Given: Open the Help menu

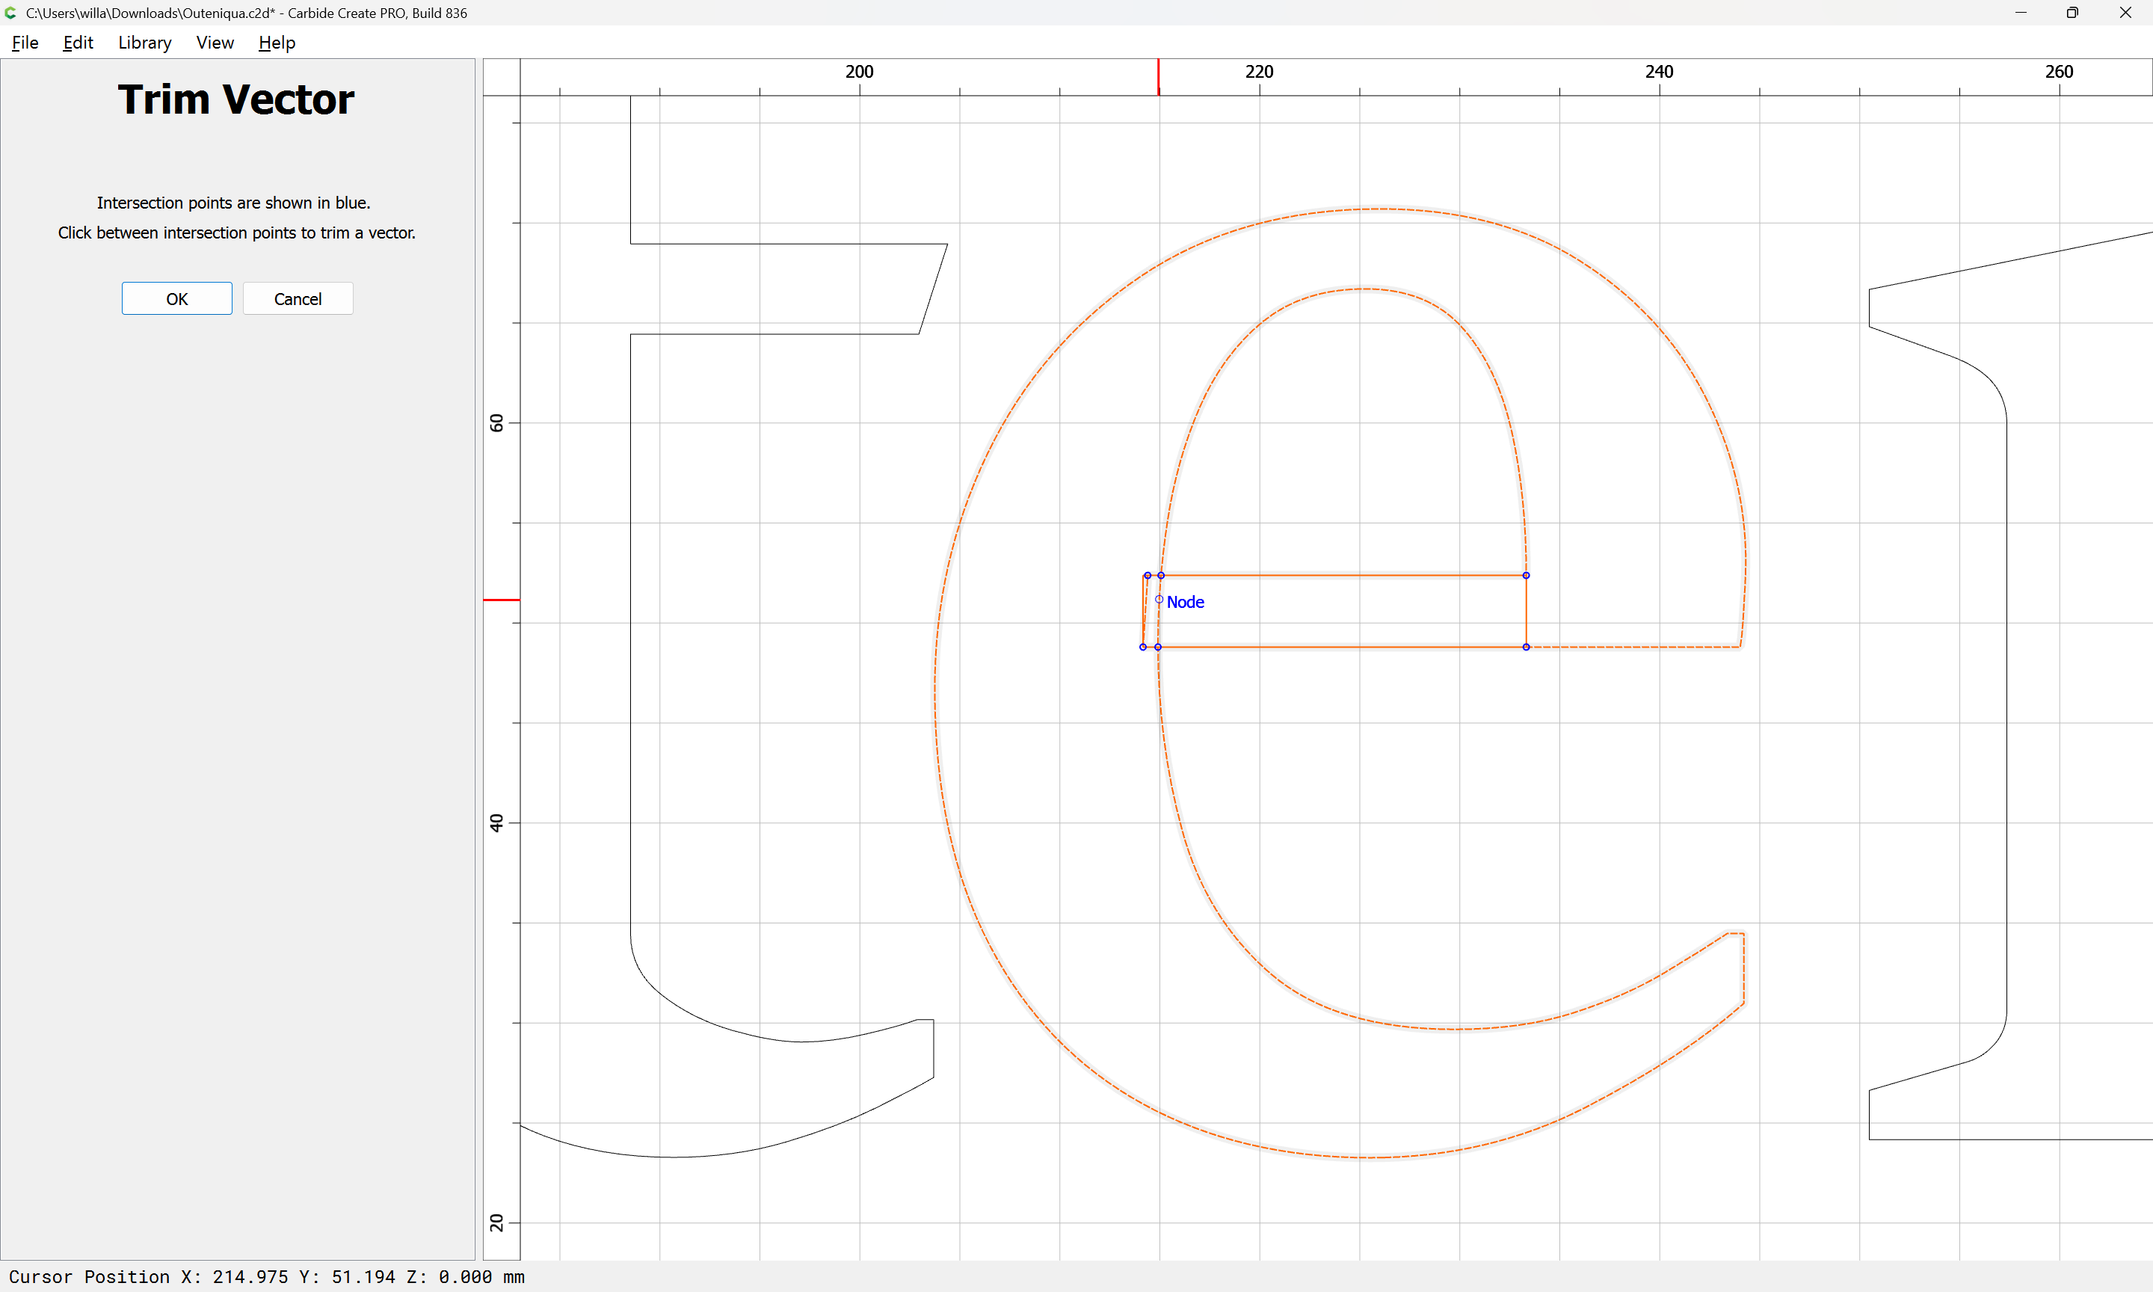Looking at the screenshot, I should pos(277,43).
